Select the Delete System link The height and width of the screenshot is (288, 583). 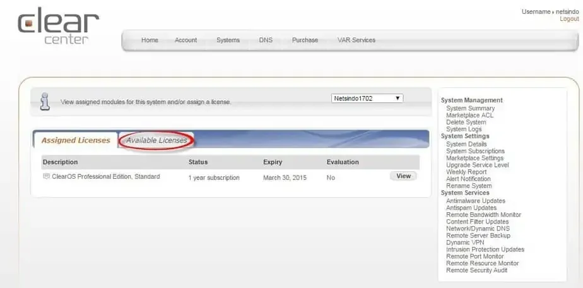point(466,123)
